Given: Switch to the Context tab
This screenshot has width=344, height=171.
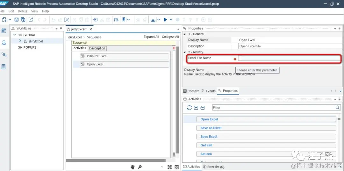Looking at the screenshot, I should pos(191,91).
